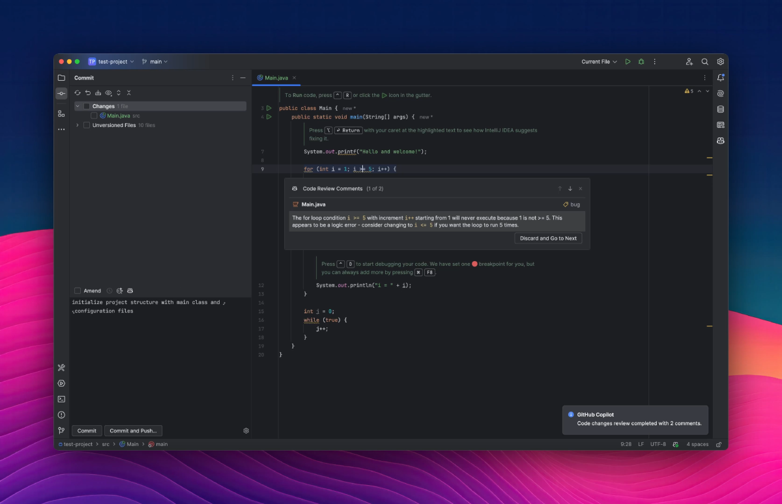Open the main branch dropdown

pyautogui.click(x=155, y=62)
